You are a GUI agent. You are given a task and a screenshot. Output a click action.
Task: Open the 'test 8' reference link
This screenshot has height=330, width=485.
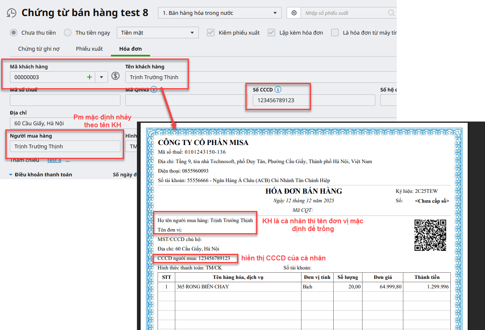[x=54, y=160]
